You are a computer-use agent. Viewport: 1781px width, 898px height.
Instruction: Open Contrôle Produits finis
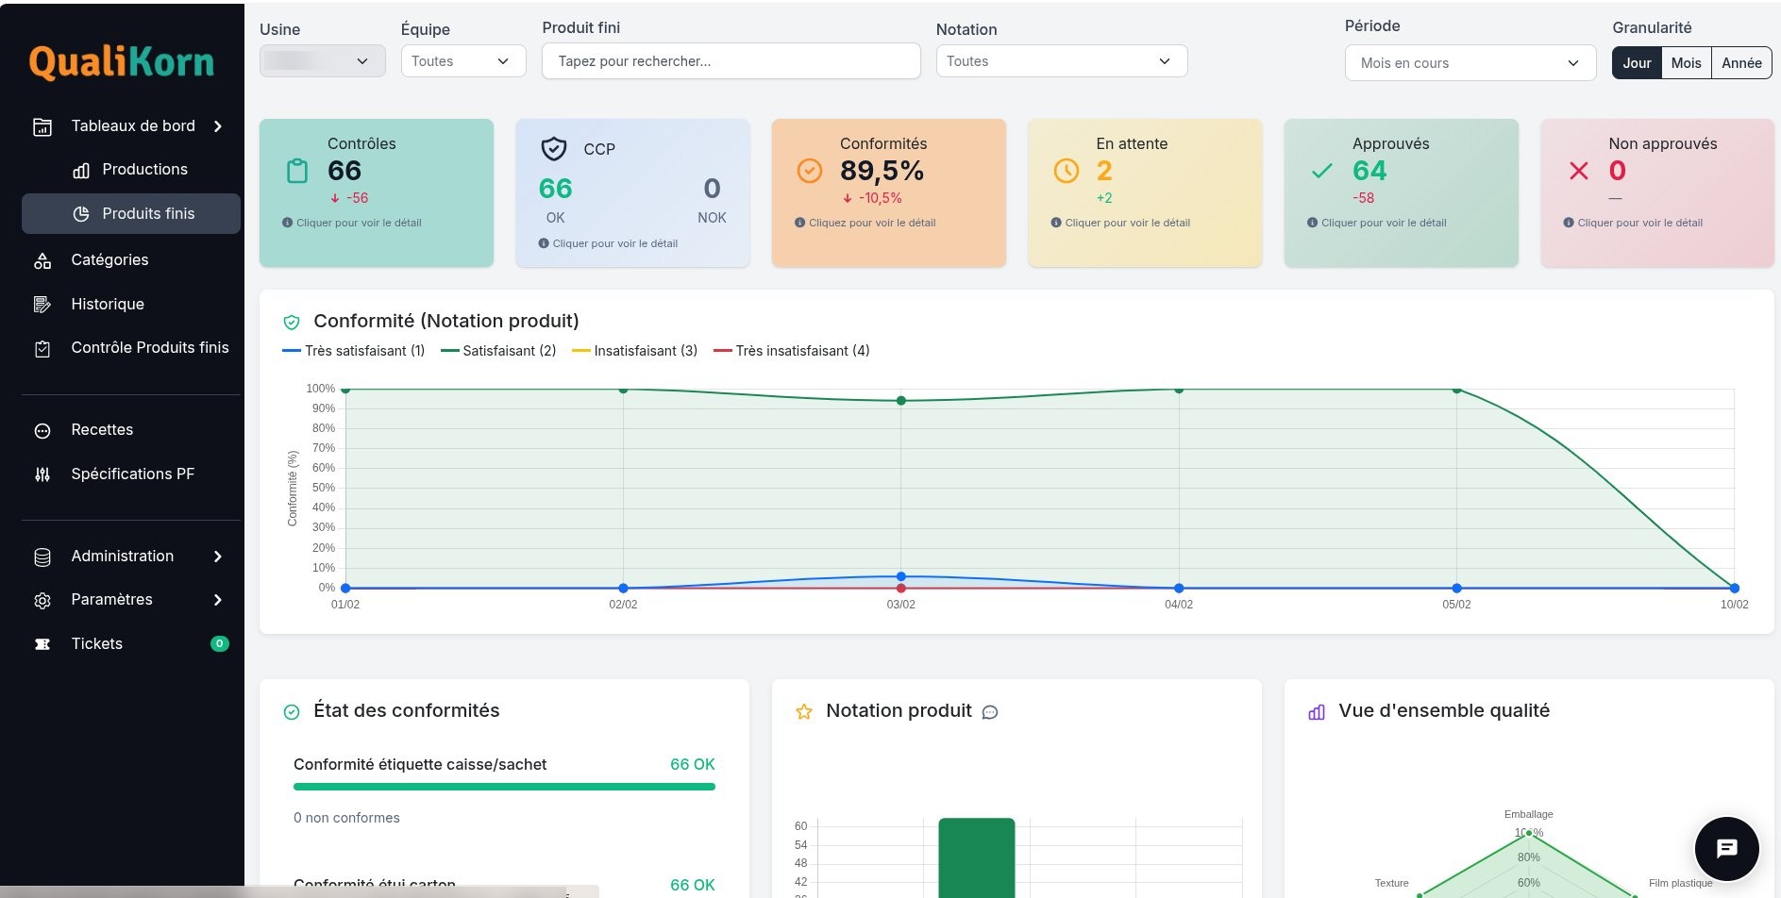[150, 348]
